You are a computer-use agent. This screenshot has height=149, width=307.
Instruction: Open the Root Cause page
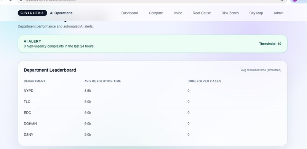[x=201, y=13]
